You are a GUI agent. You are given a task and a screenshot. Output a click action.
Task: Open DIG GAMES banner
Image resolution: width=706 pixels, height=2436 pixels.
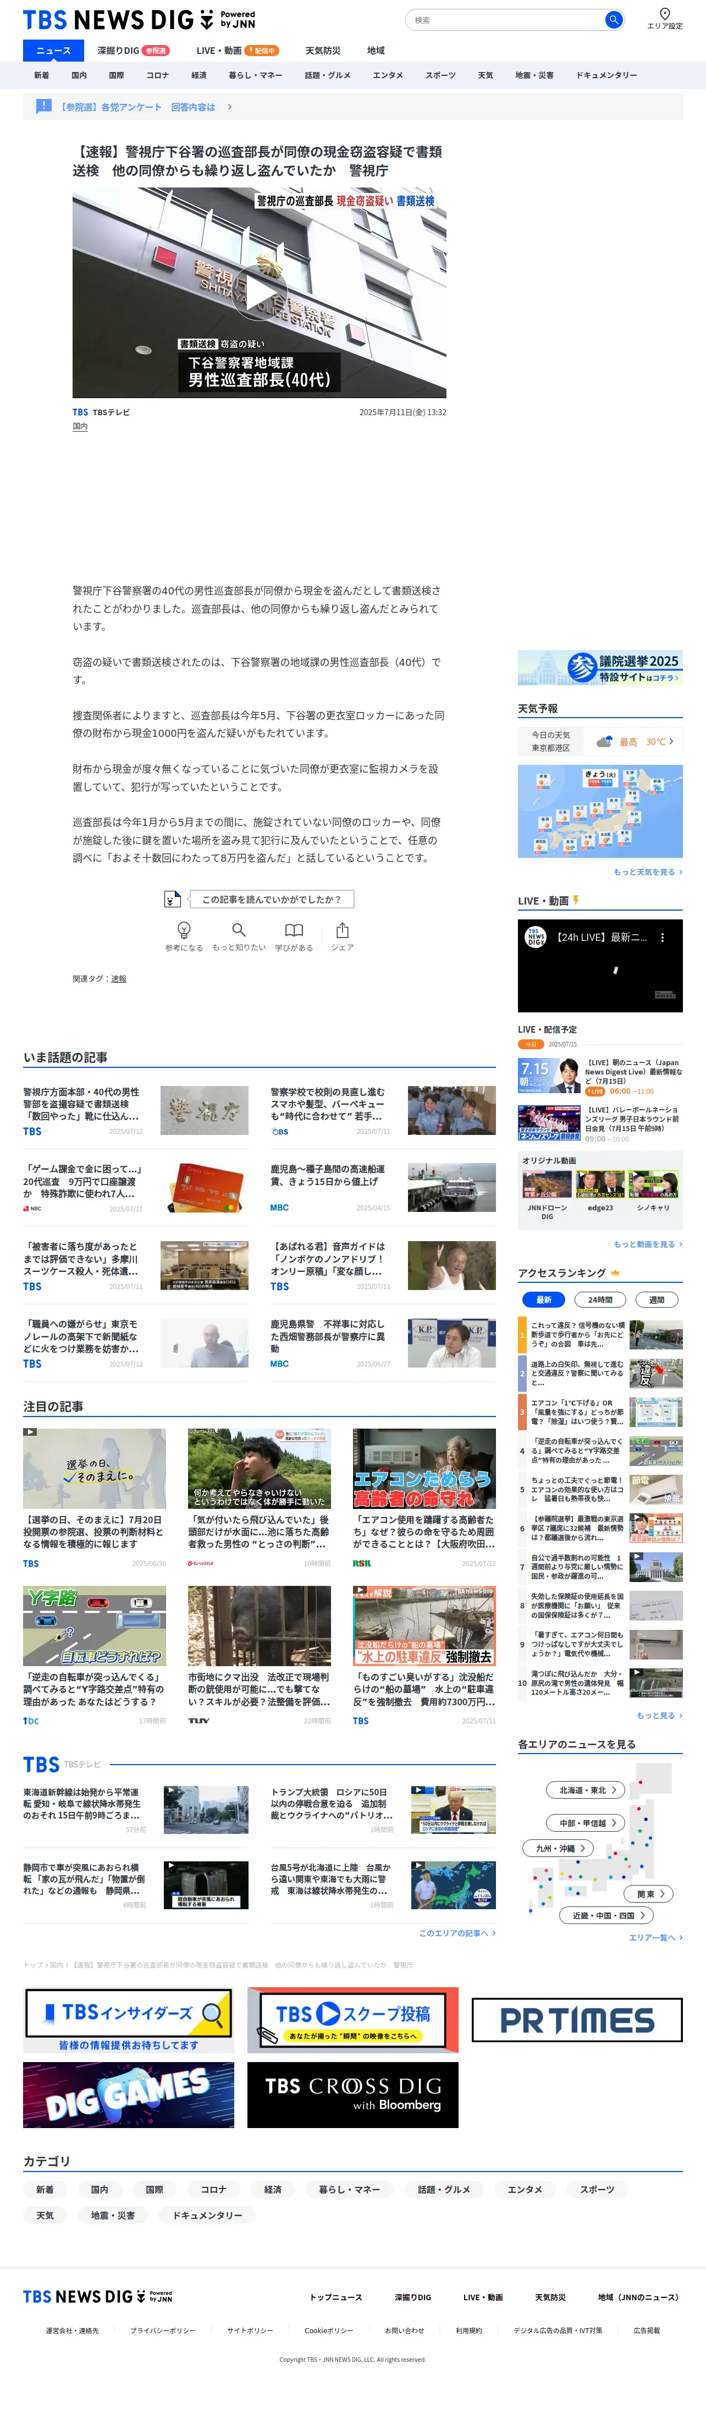click(x=129, y=2096)
